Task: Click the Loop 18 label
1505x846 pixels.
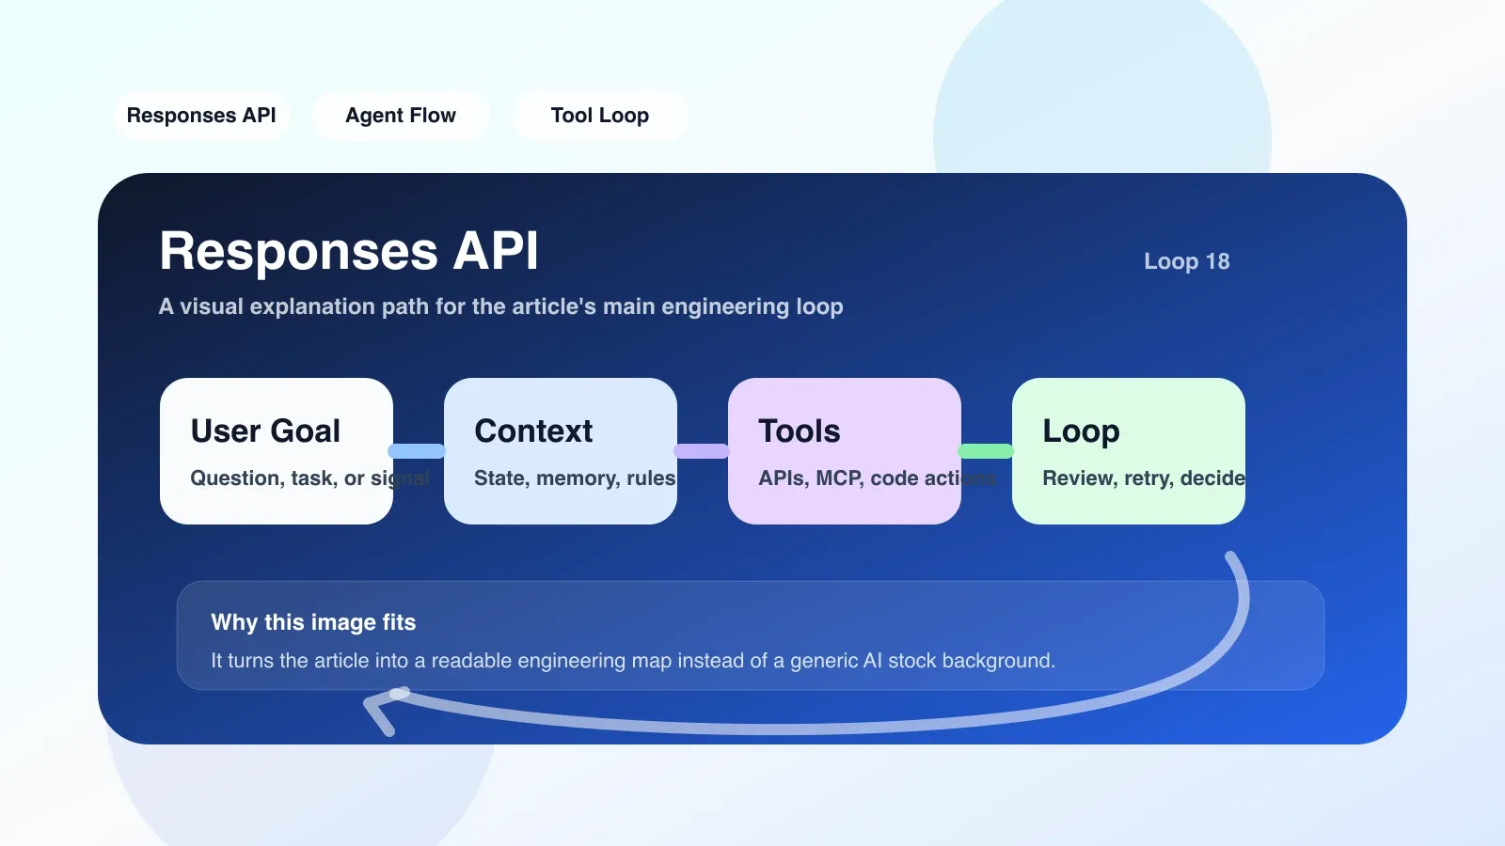Action: pyautogui.click(x=1187, y=261)
